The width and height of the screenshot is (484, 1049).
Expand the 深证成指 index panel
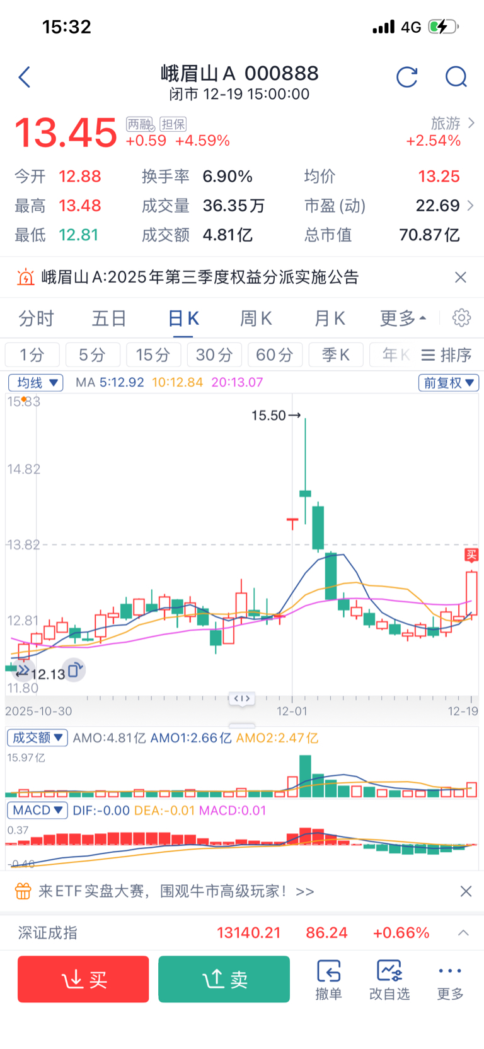[463, 933]
